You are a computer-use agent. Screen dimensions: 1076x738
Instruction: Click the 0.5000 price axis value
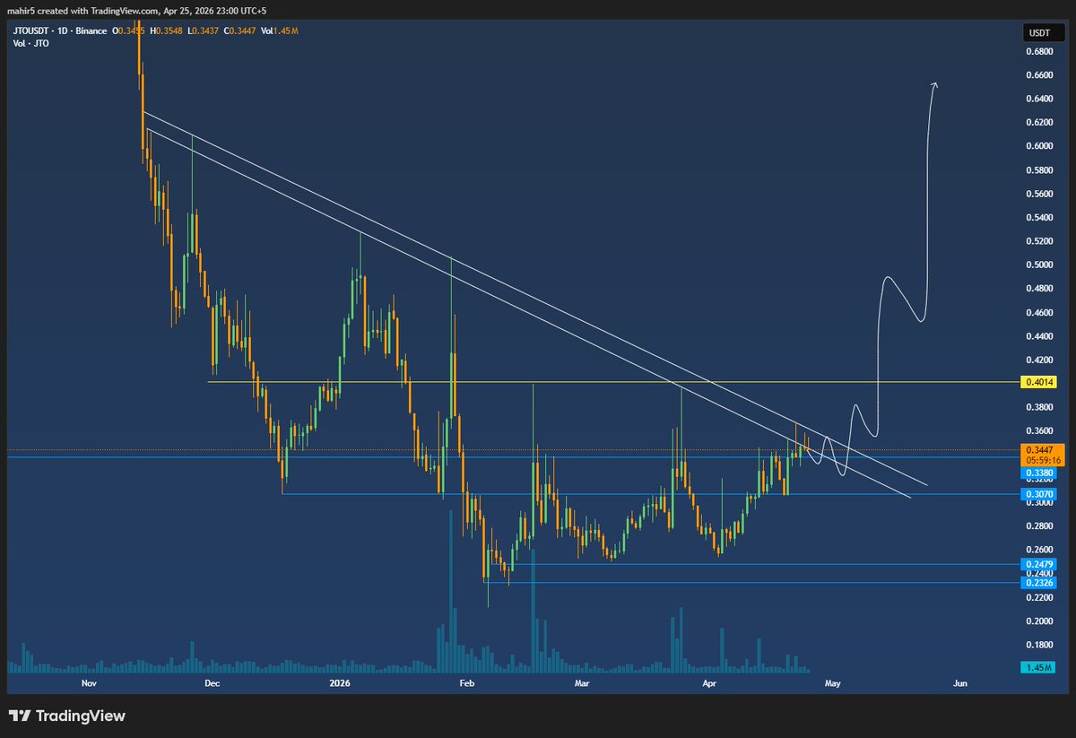[x=1038, y=265]
